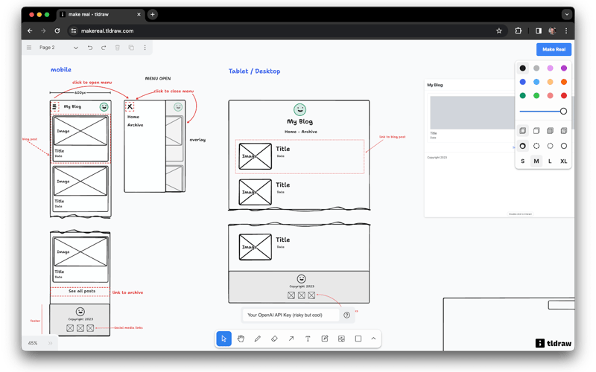Image resolution: width=596 pixels, height=372 pixels.
Task: Activate the Hand pan tool
Action: pos(241,339)
